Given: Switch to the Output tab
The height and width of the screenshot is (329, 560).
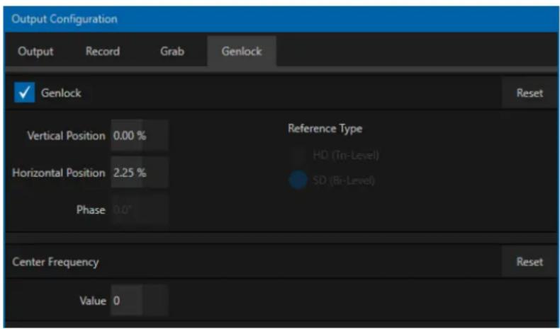Looking at the screenshot, I should [x=35, y=52].
